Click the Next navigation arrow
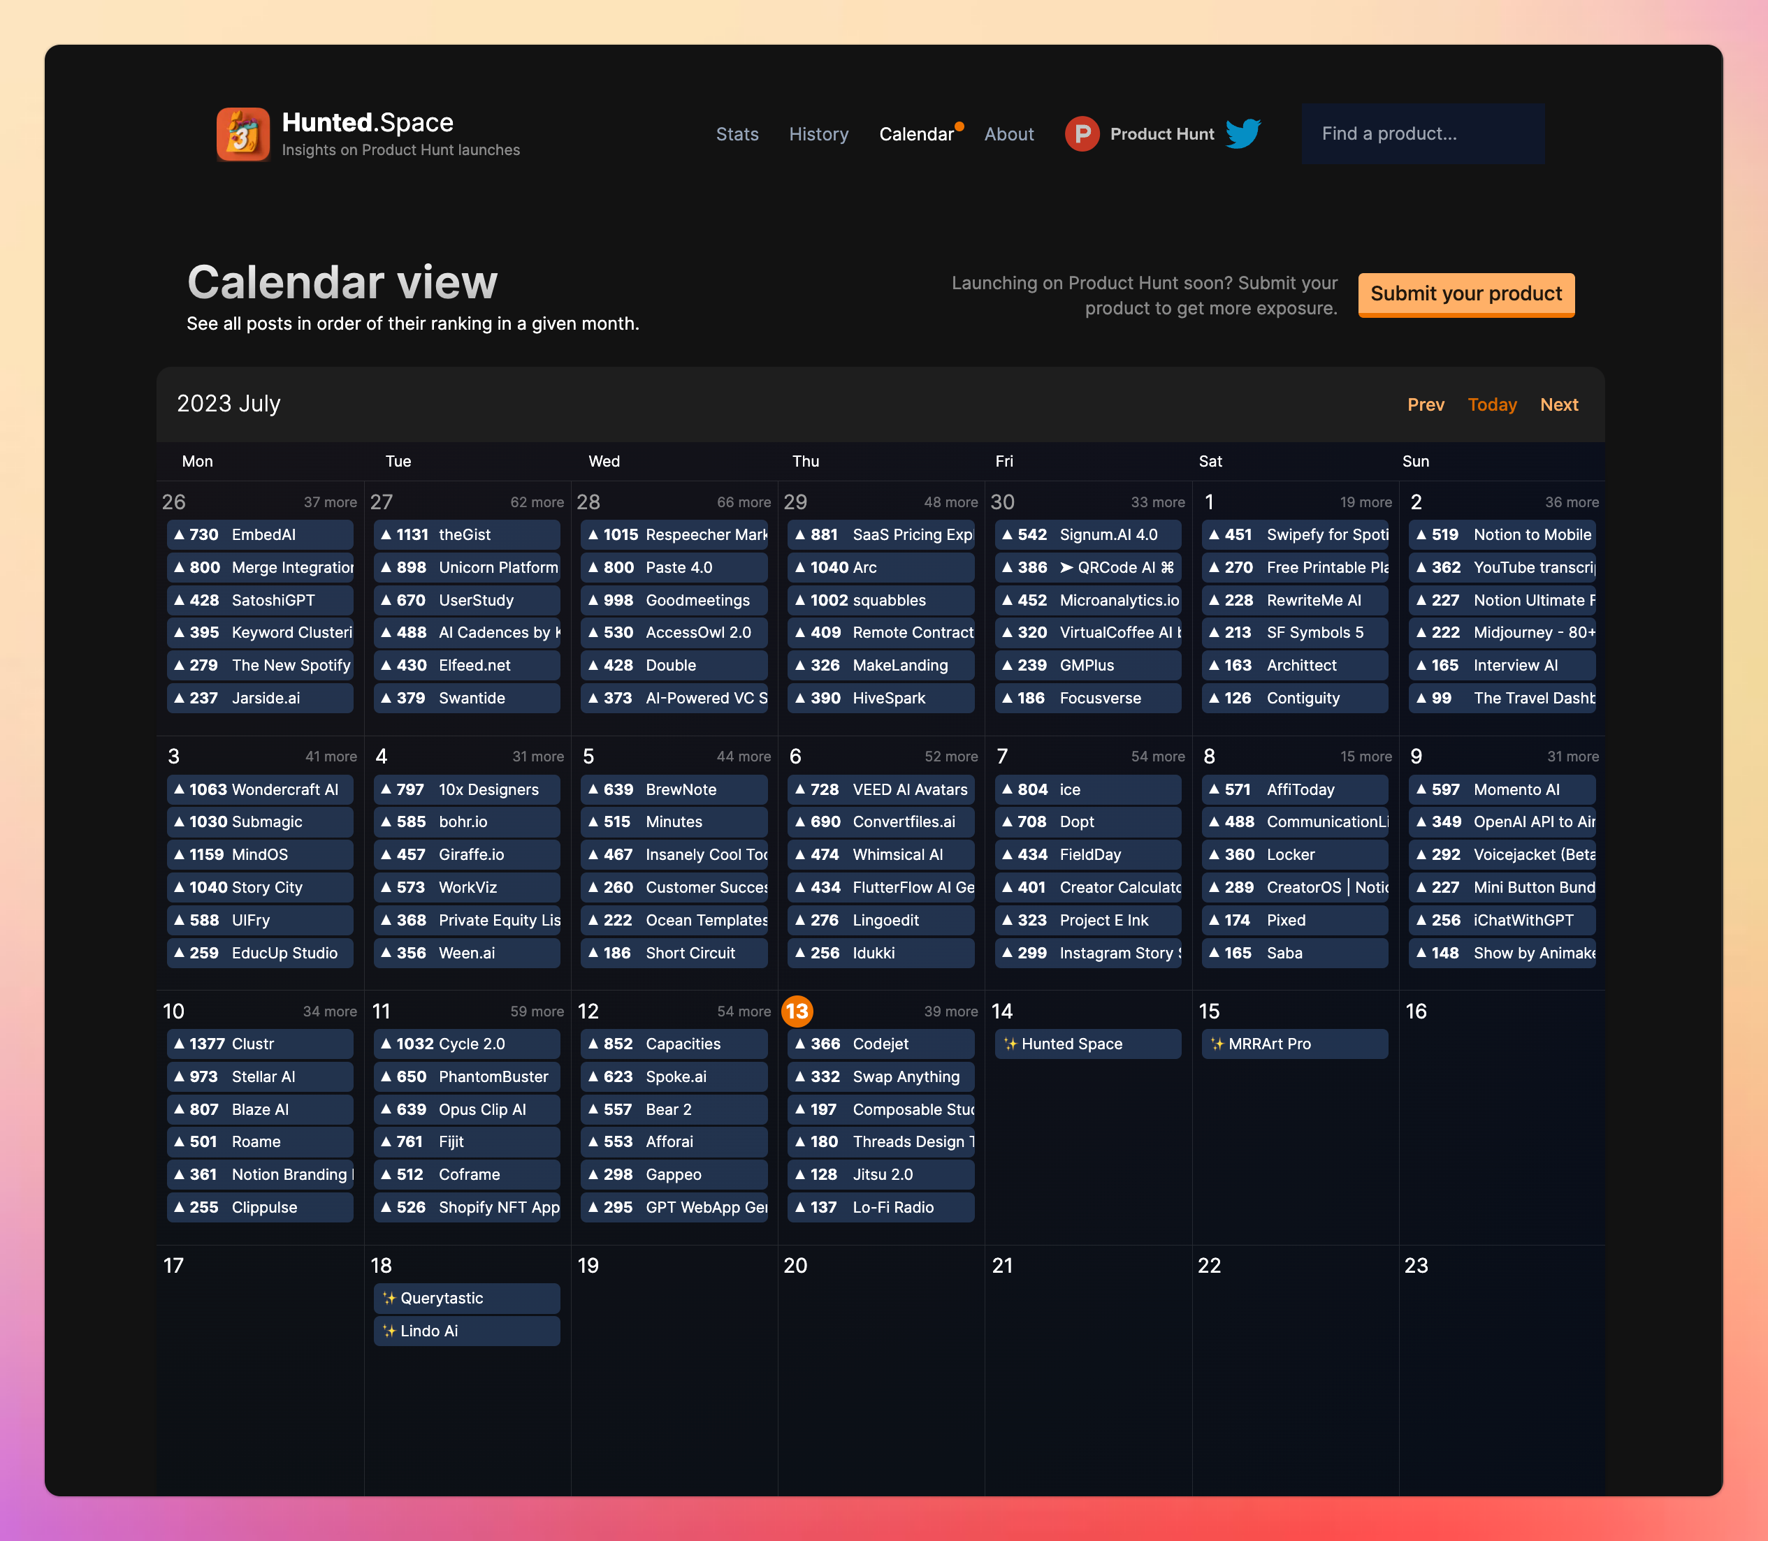 pyautogui.click(x=1559, y=402)
